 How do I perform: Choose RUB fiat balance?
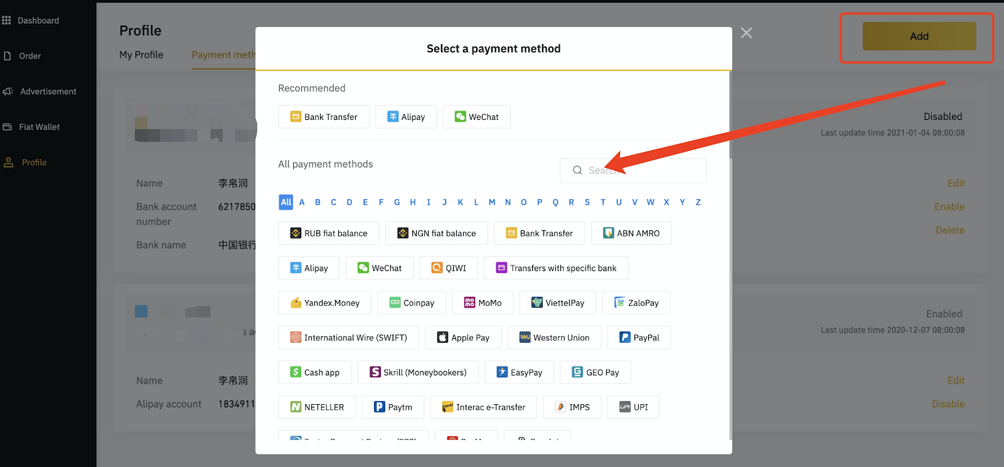(329, 233)
